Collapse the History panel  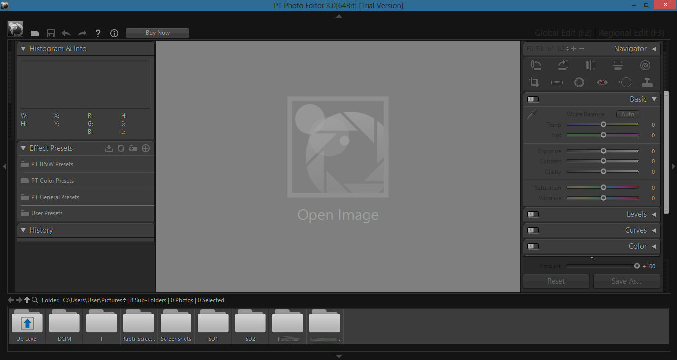pyautogui.click(x=23, y=230)
